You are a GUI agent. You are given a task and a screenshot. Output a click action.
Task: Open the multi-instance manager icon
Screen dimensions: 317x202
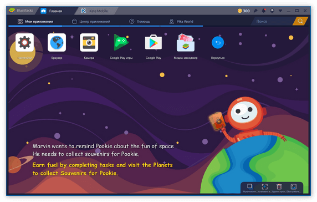coord(249,186)
